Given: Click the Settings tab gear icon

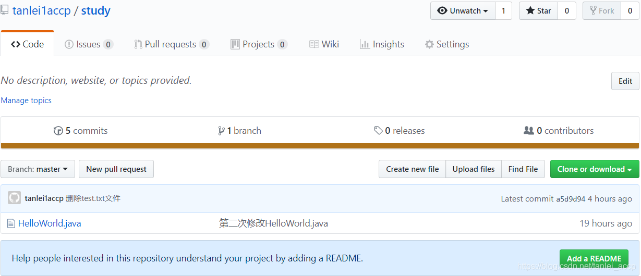Looking at the screenshot, I should click(x=429, y=44).
